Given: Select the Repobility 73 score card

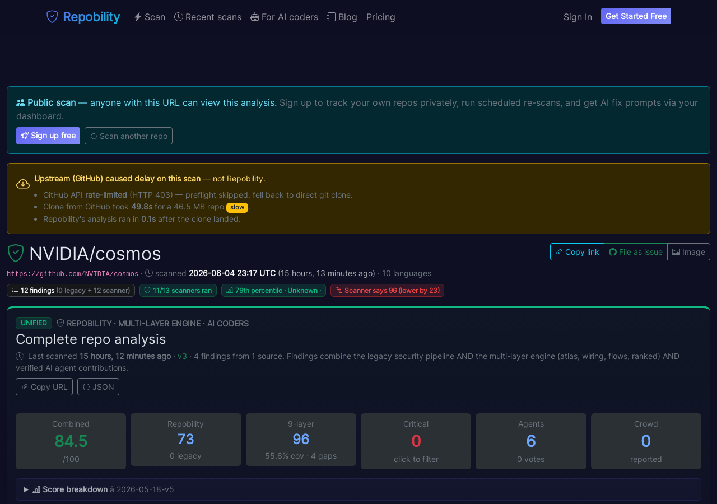Looking at the screenshot, I should point(186,440).
